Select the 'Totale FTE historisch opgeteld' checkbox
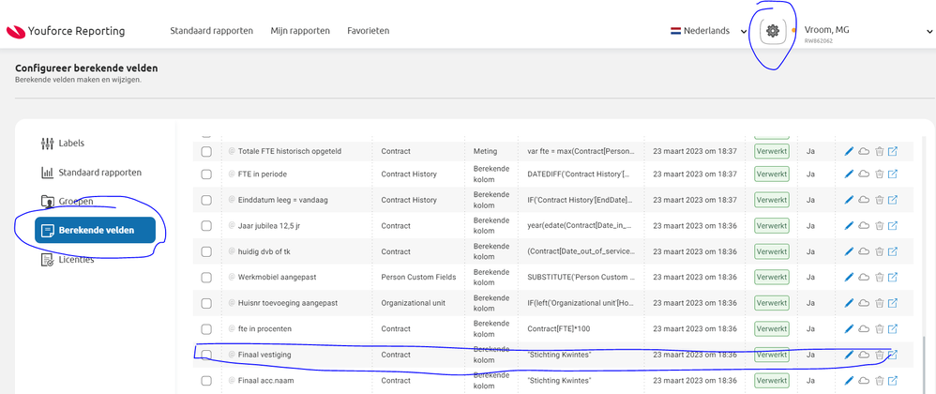 tap(206, 152)
